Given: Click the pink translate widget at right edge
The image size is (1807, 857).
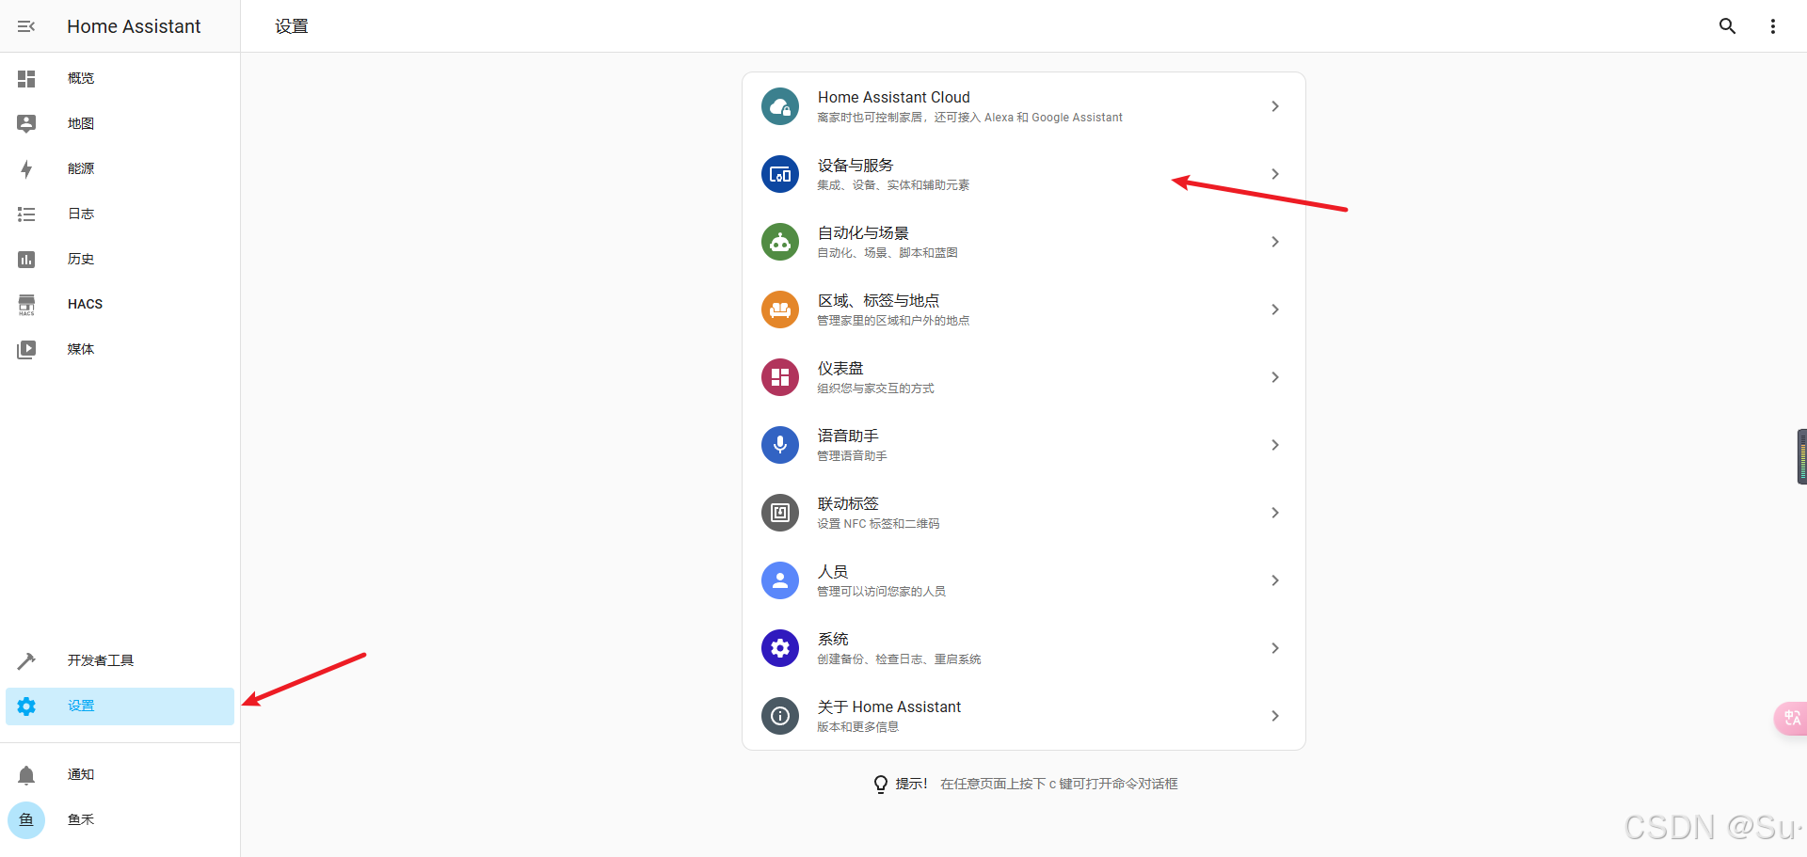Looking at the screenshot, I should pos(1791,719).
